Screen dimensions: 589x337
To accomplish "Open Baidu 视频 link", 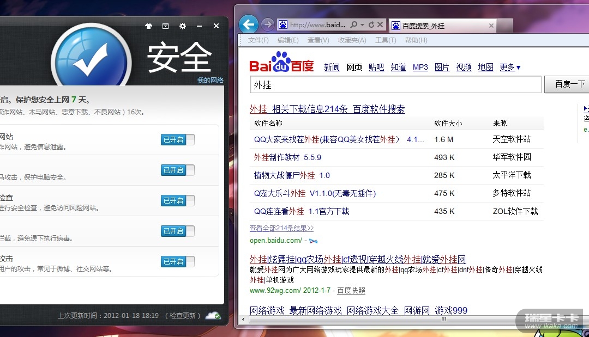I will tap(464, 67).
